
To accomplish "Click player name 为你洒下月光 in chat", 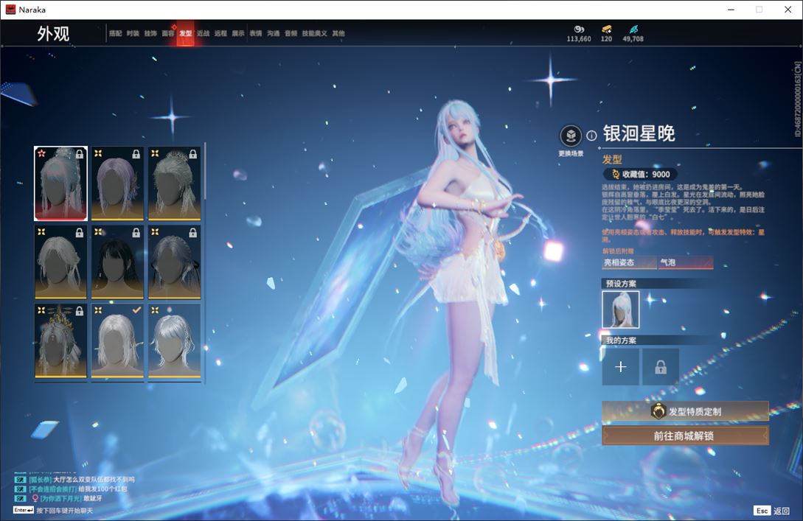I will [61, 498].
